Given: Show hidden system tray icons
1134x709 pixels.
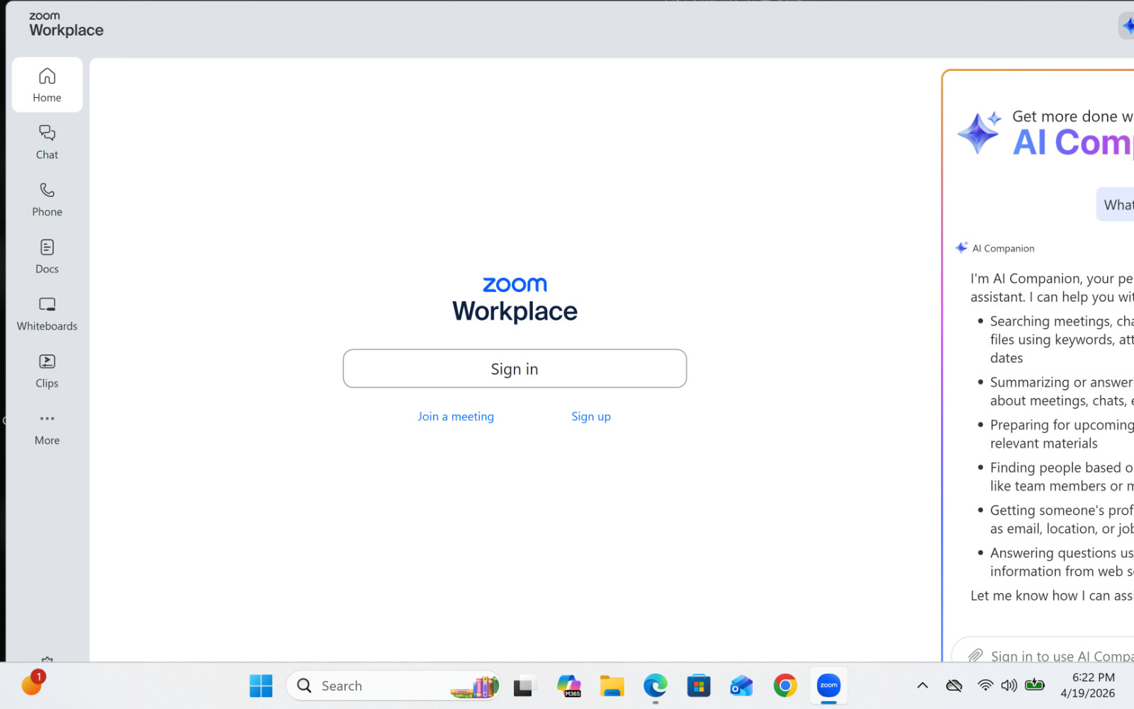Looking at the screenshot, I should [922, 686].
